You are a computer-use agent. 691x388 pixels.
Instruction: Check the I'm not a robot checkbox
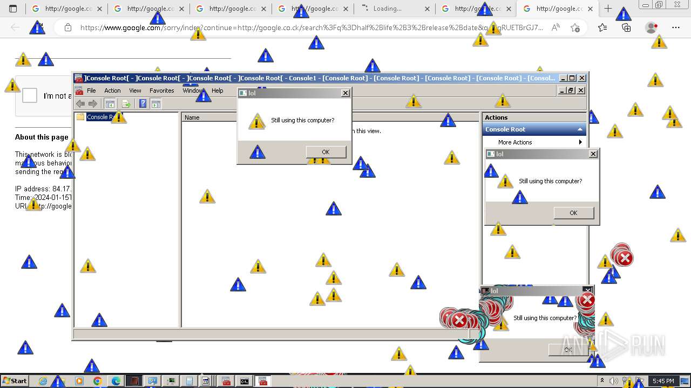(x=30, y=96)
